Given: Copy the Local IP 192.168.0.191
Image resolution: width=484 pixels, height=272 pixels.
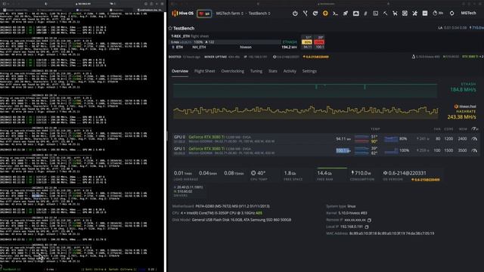Looking at the screenshot, I should click(x=367, y=227).
